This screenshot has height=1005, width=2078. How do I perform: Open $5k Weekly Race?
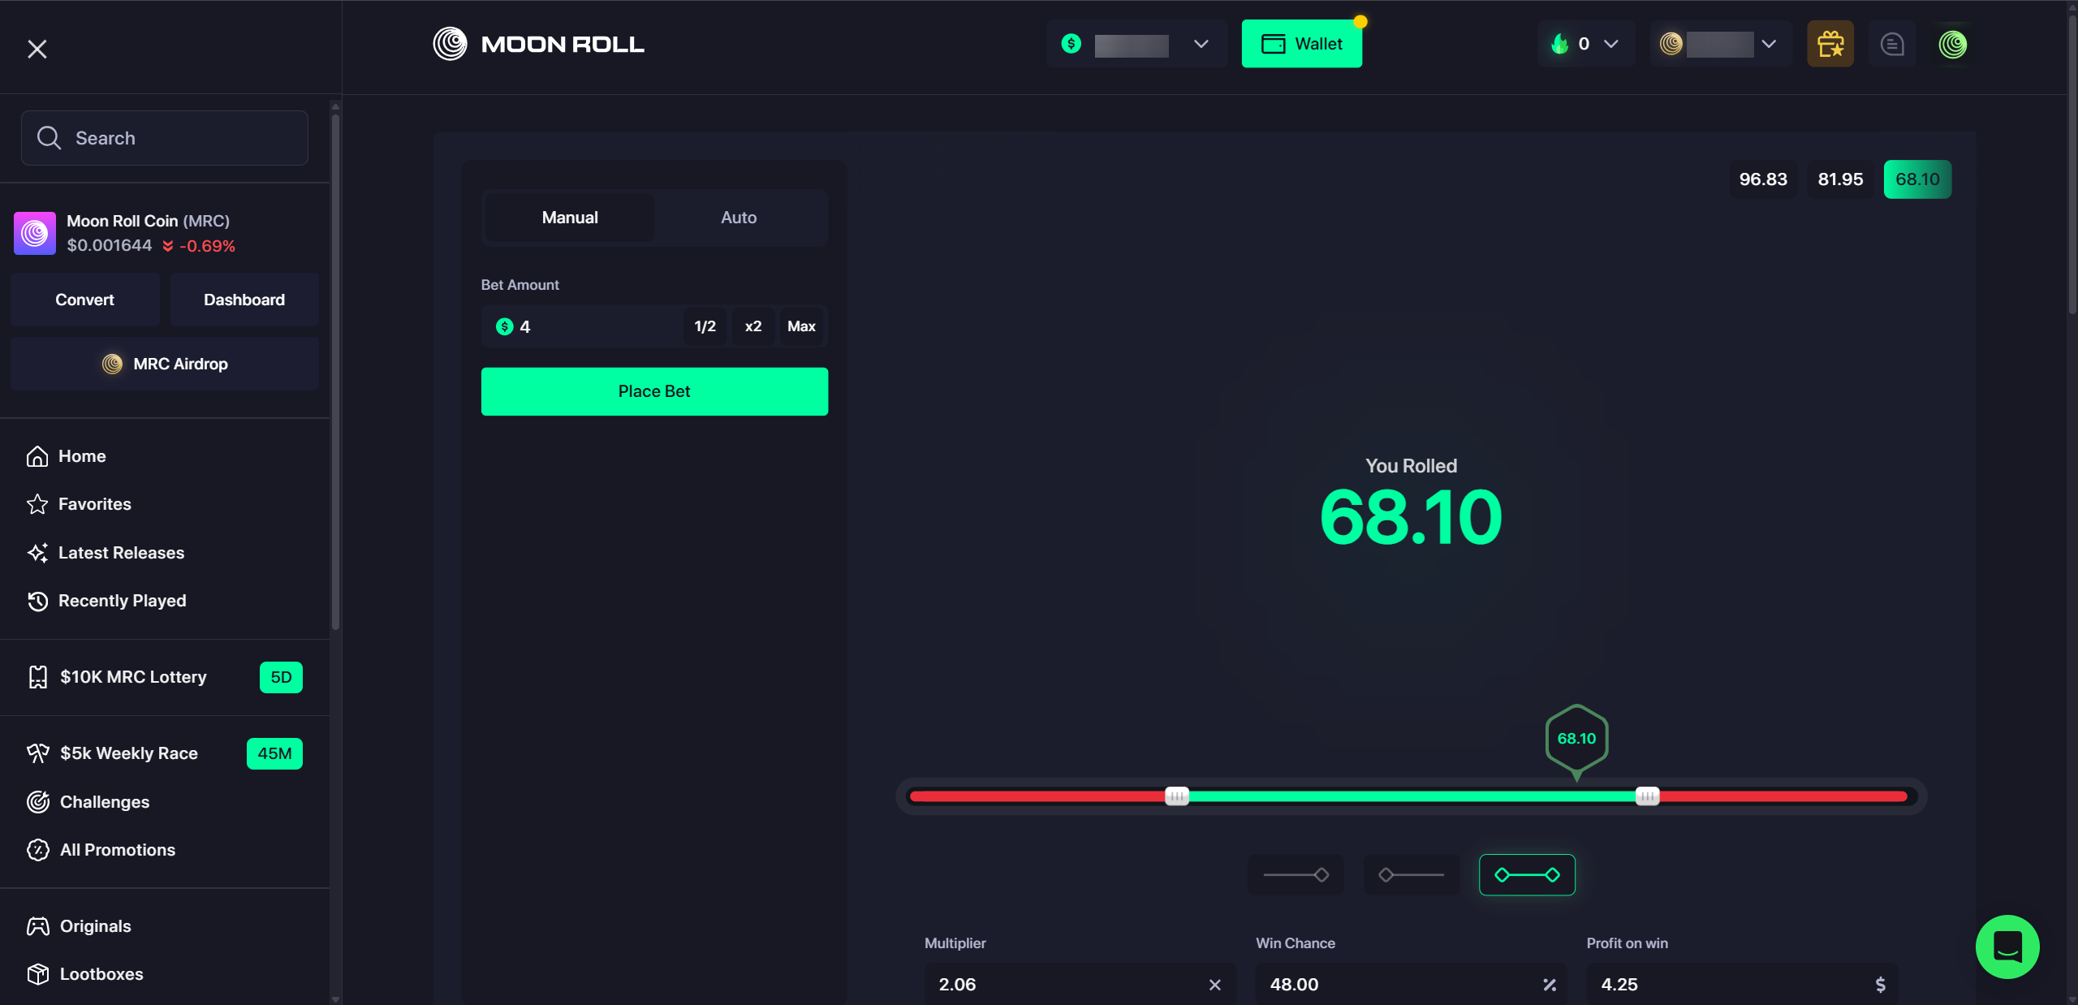pos(129,753)
